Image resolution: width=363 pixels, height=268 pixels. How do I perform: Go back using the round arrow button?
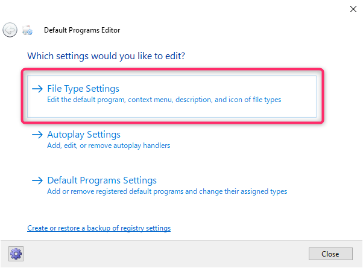[x=10, y=30]
